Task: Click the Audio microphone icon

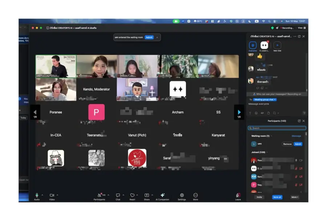Action: point(37,195)
